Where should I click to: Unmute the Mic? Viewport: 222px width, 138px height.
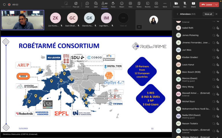[185, 5]
